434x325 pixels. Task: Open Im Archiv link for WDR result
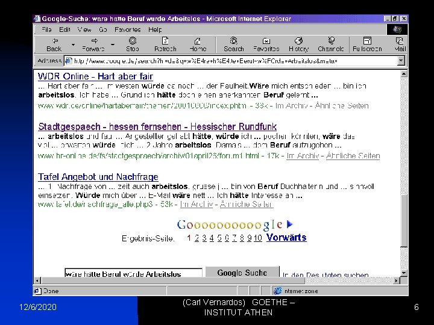coord(292,105)
